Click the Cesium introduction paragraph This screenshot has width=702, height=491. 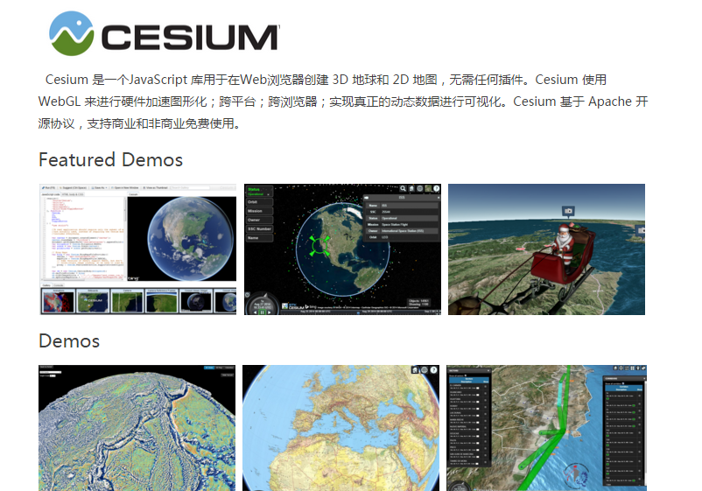343,102
